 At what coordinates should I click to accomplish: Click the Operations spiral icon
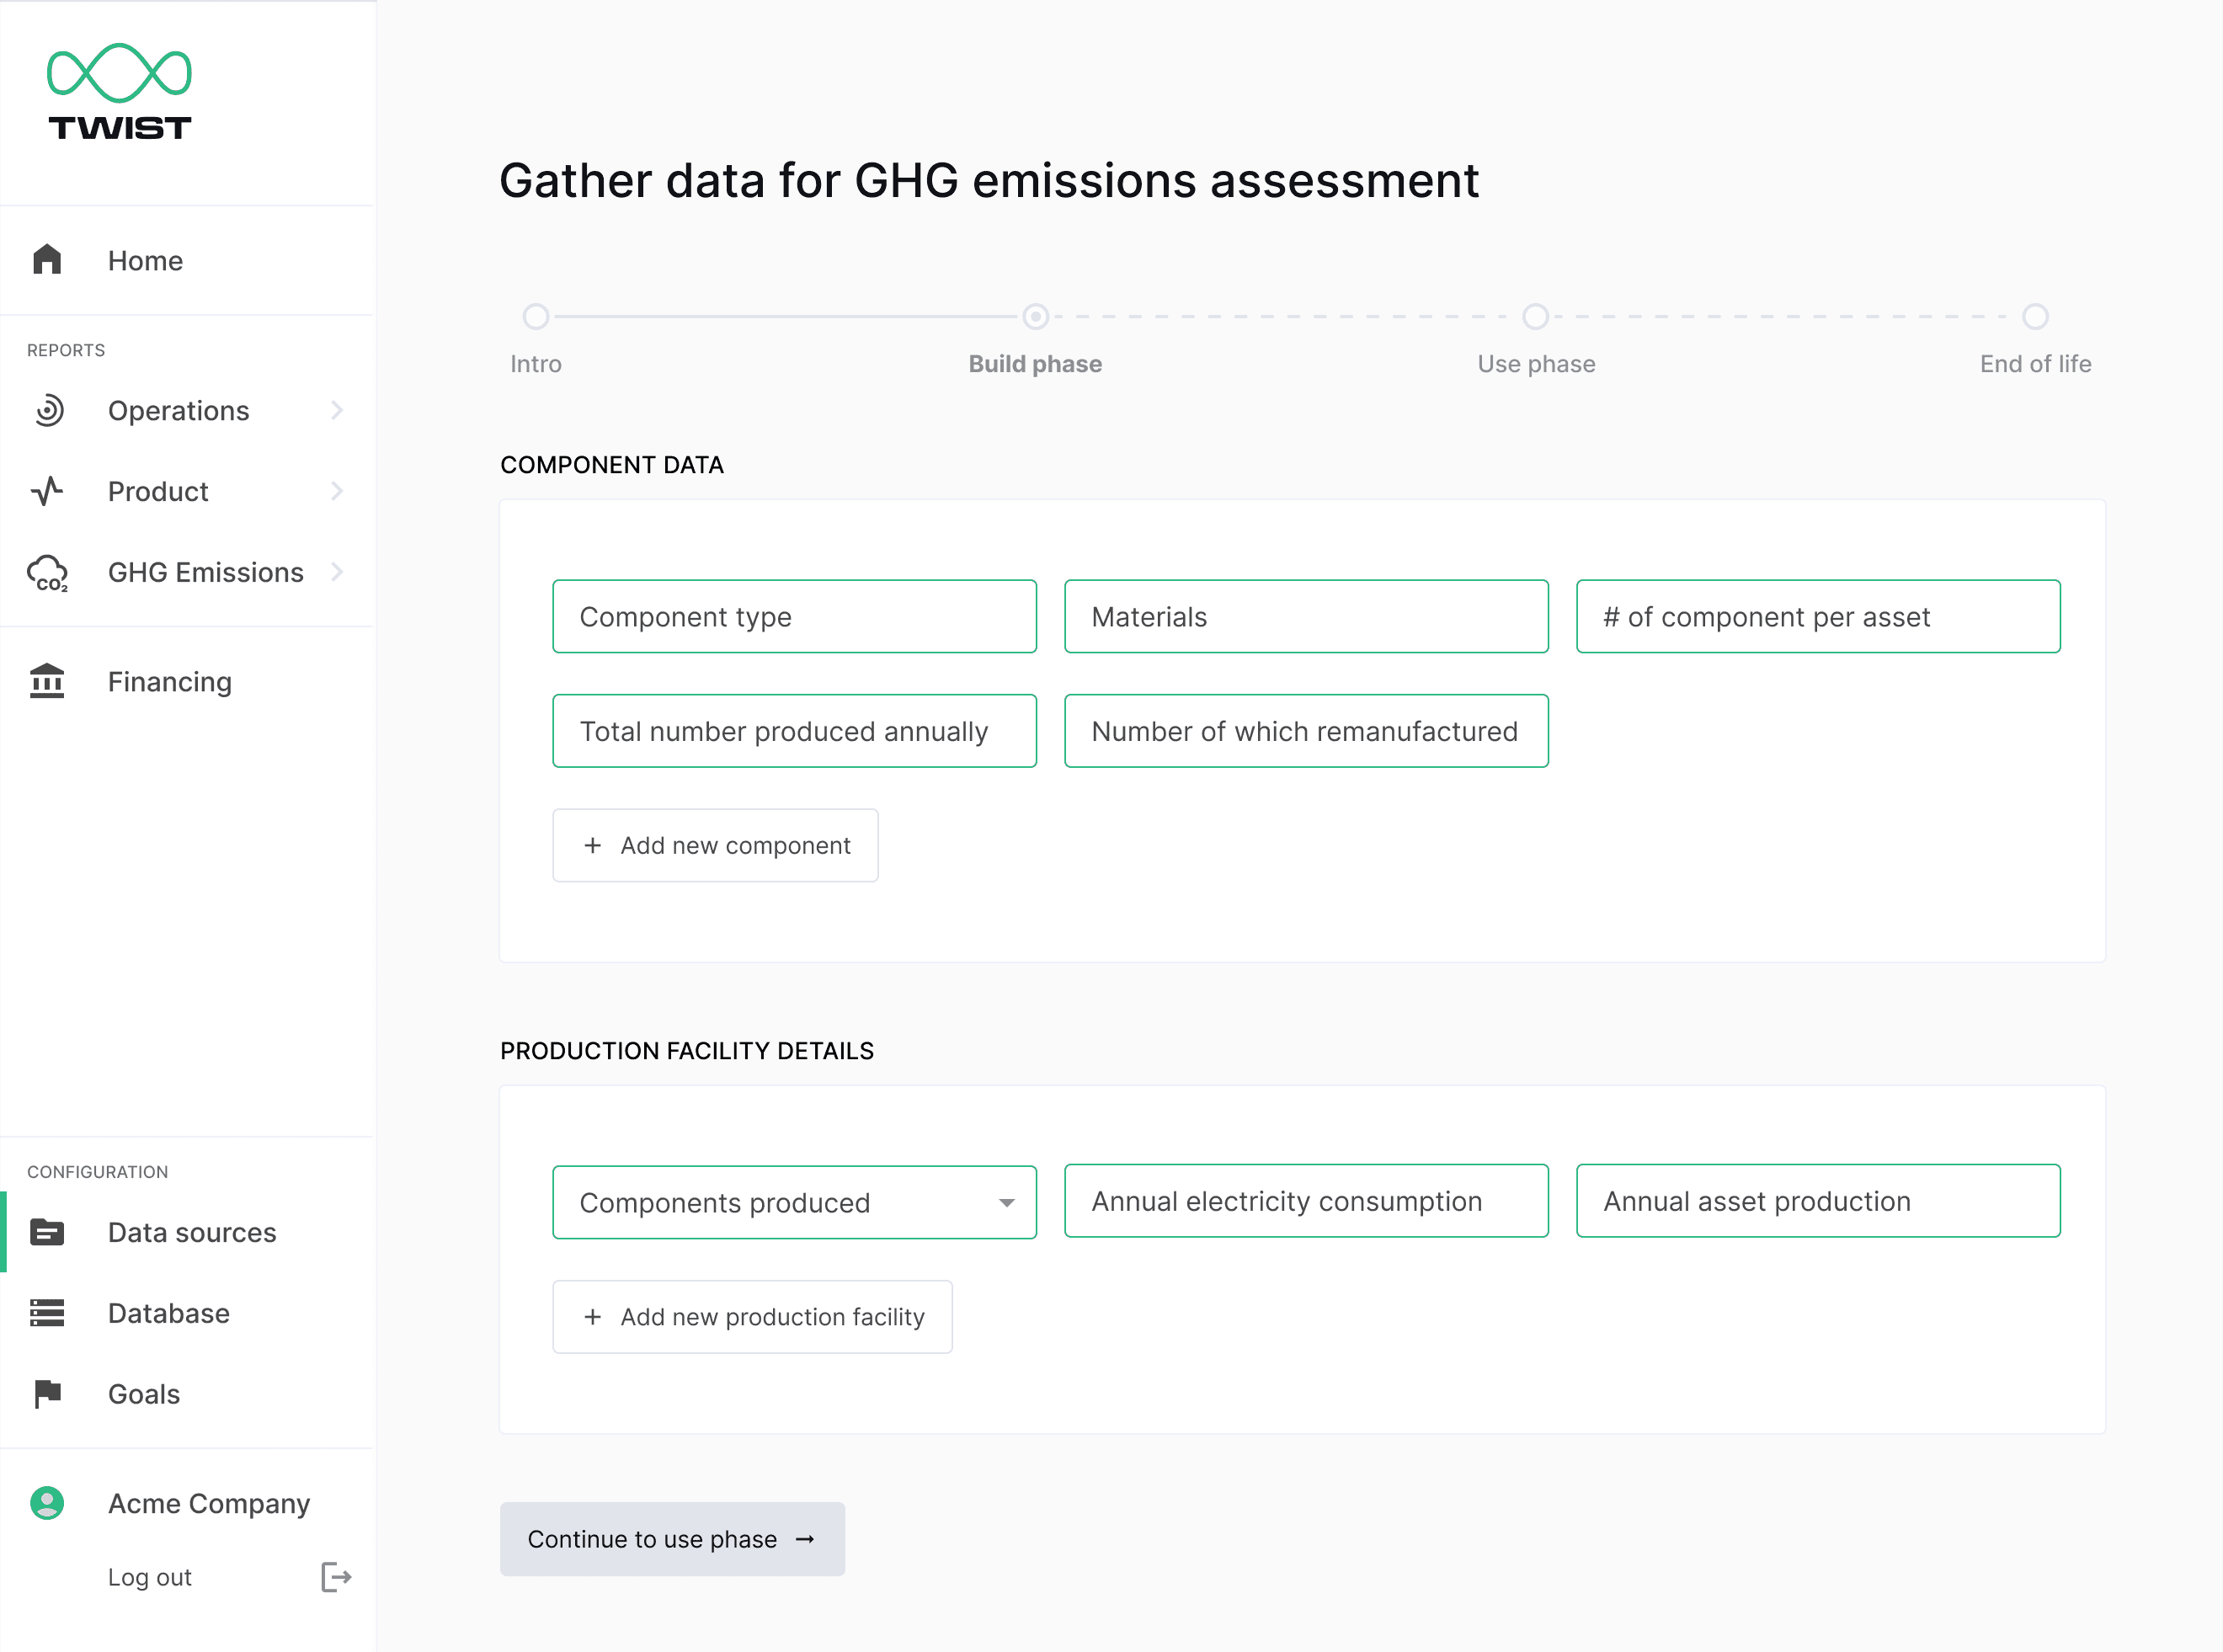tap(48, 410)
